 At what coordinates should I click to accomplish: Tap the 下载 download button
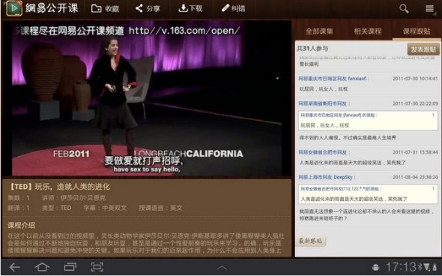coord(190,8)
